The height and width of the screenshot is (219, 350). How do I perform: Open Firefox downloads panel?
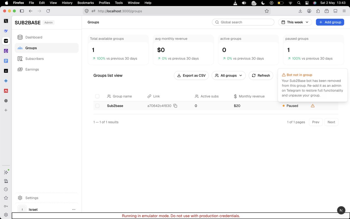[300, 11]
